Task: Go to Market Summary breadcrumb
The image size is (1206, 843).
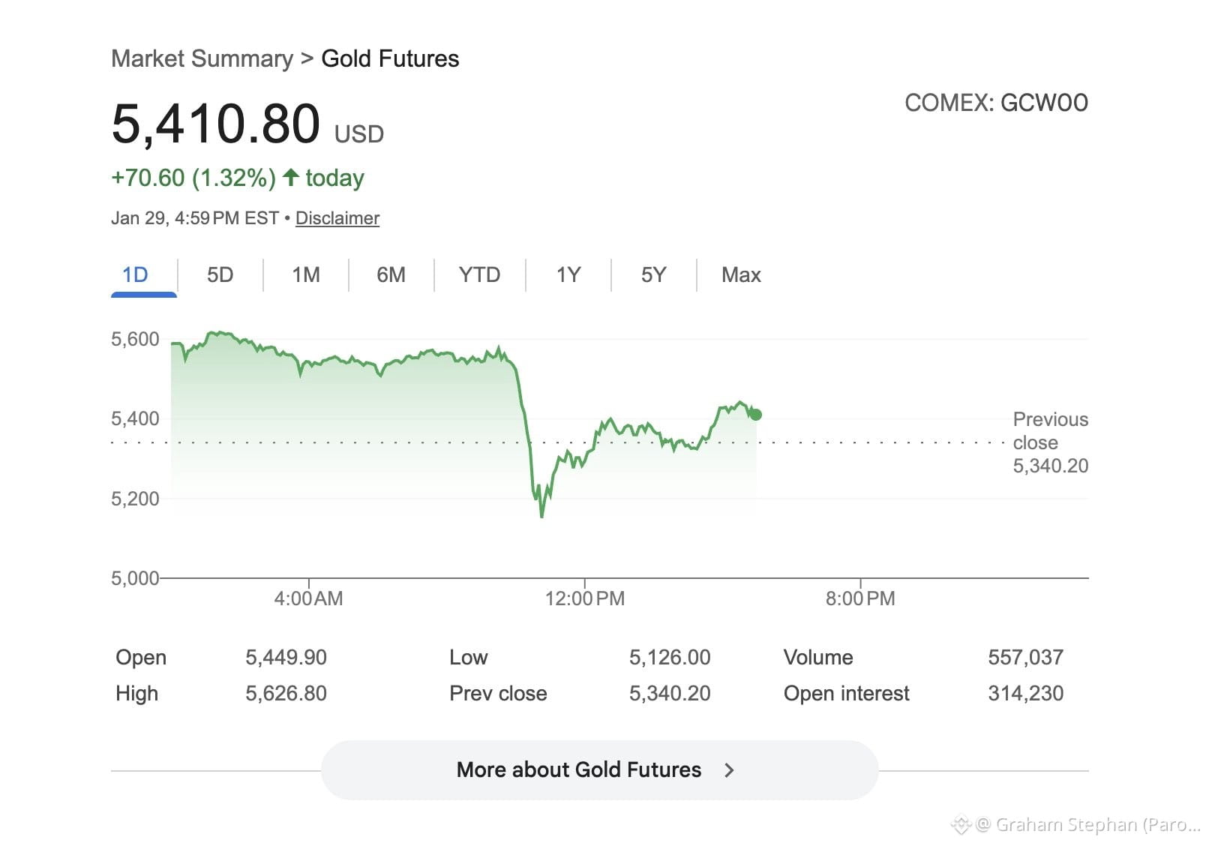Action: (x=202, y=58)
